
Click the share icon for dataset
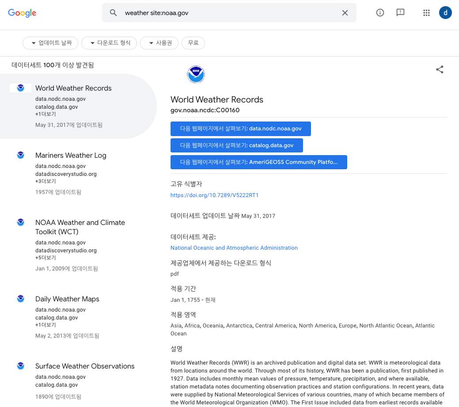click(440, 69)
